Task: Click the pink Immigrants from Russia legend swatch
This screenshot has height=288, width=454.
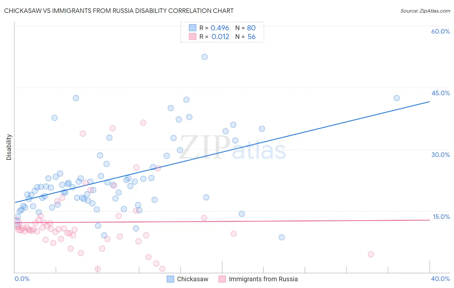Action: (222, 279)
